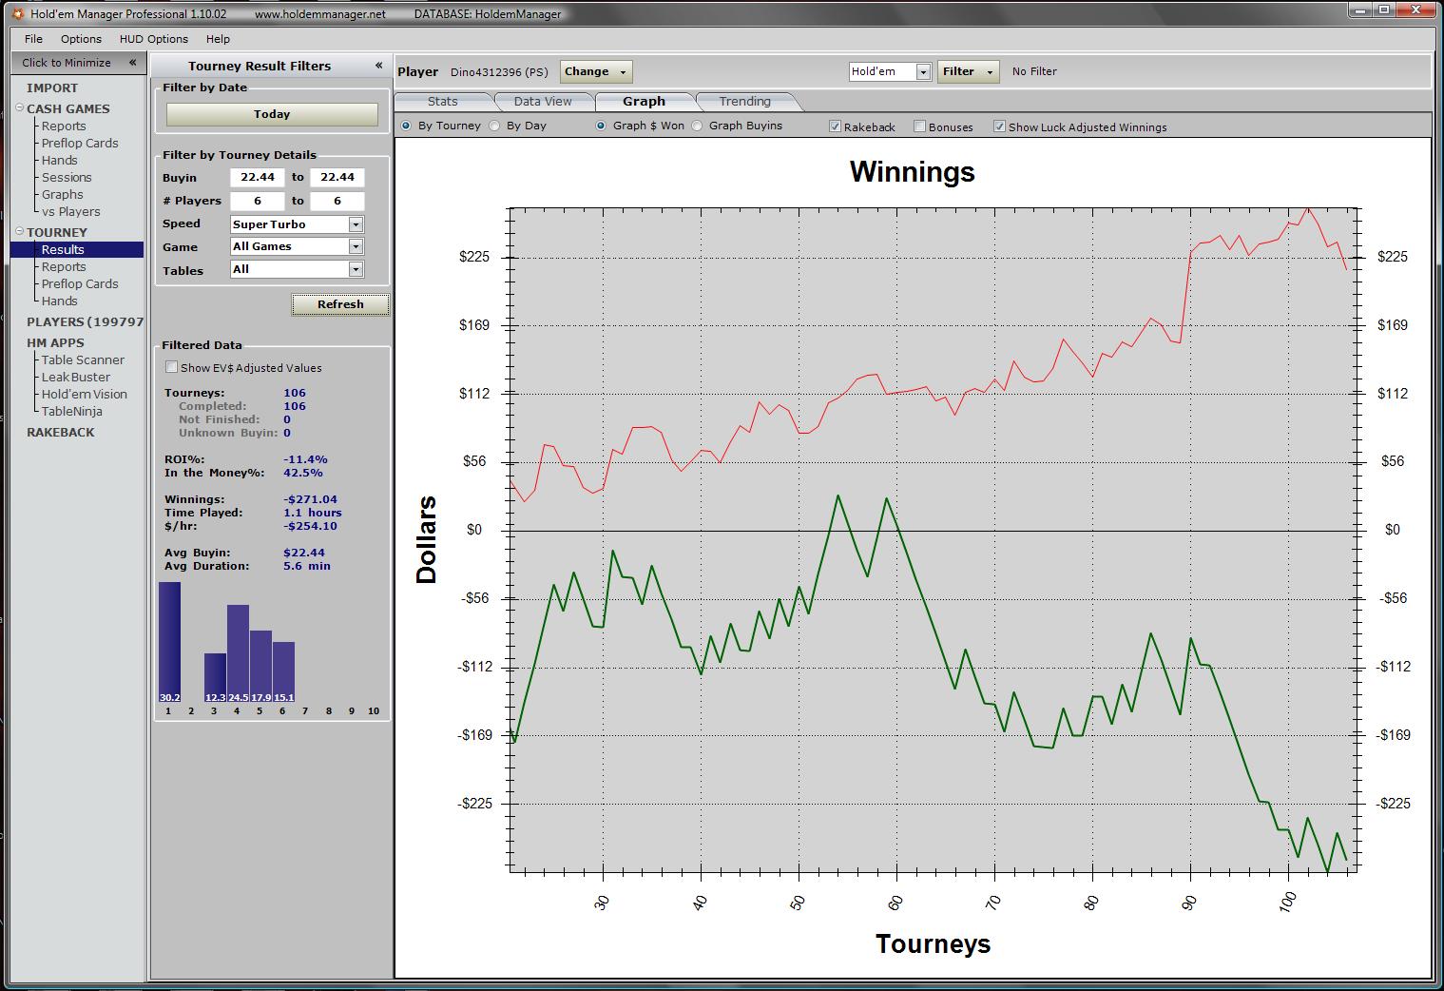Viewport: 1444px width, 991px height.
Task: Click the 30.2 finish-position bar
Action: 169,642
